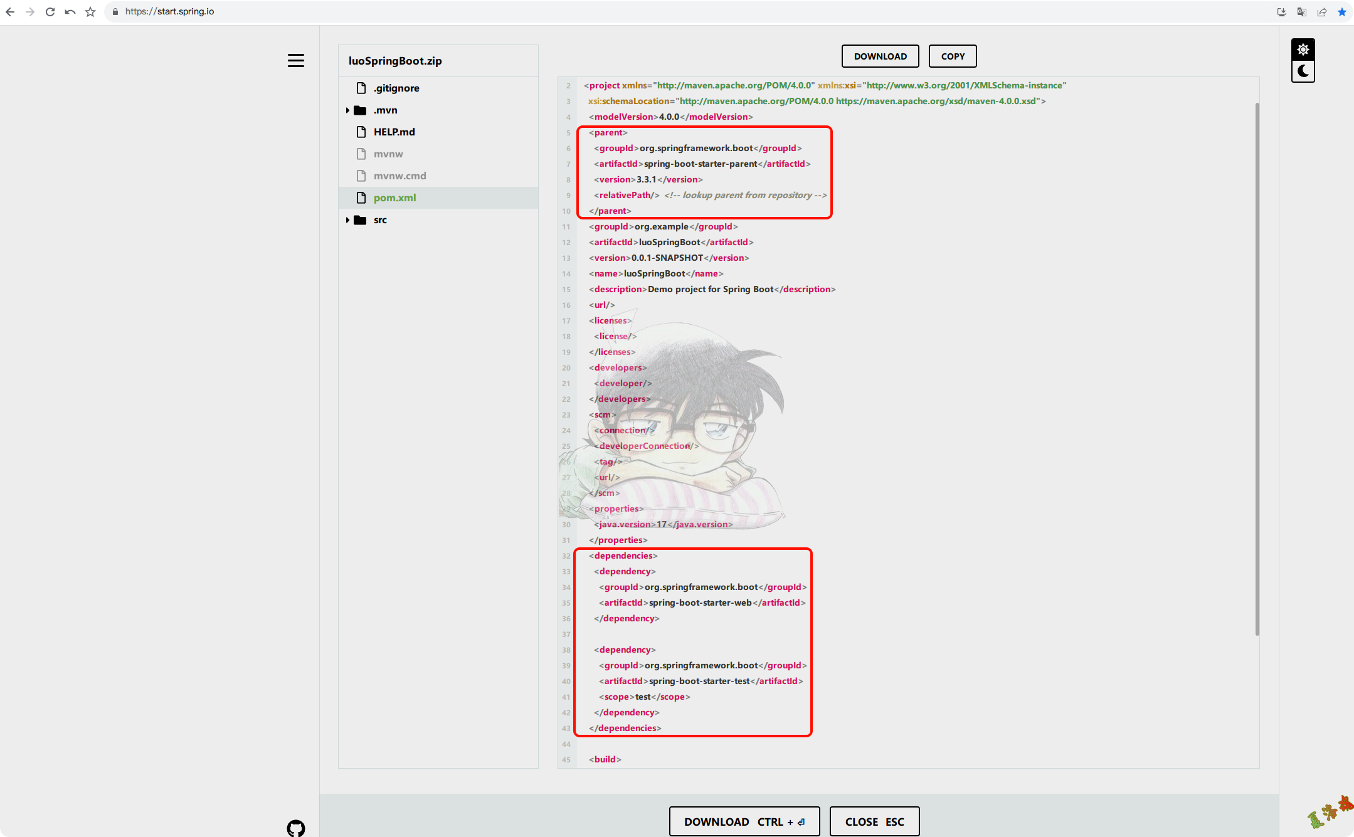Click the install app icon in browser toolbar
Image resolution: width=1354 pixels, height=837 pixels.
(1282, 12)
